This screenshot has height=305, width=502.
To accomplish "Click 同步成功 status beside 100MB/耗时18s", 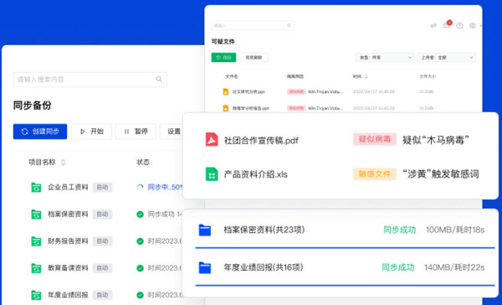I will click(400, 230).
